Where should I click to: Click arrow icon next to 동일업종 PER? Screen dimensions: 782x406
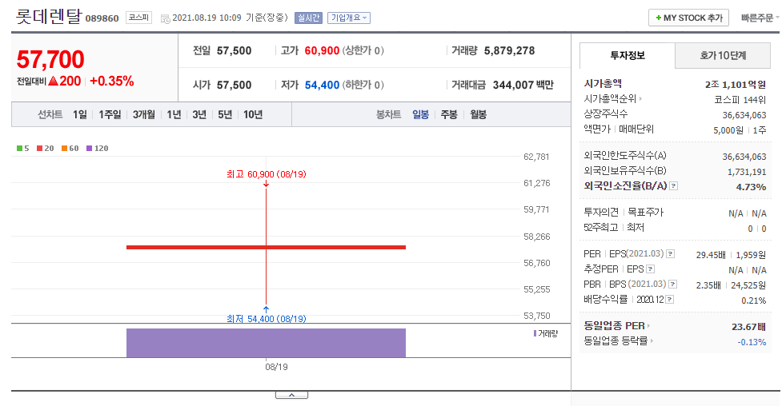pos(648,326)
